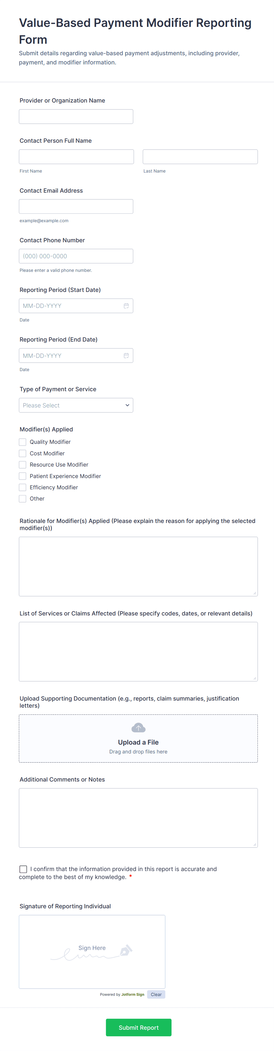This screenshot has width=274, height=1051.
Task: Enable the Cost Modifier option
Action: click(23, 453)
